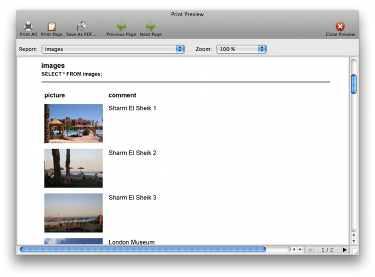Click the 'Sharm El Sheik 3' comment
The image size is (375, 277).
[132, 197]
